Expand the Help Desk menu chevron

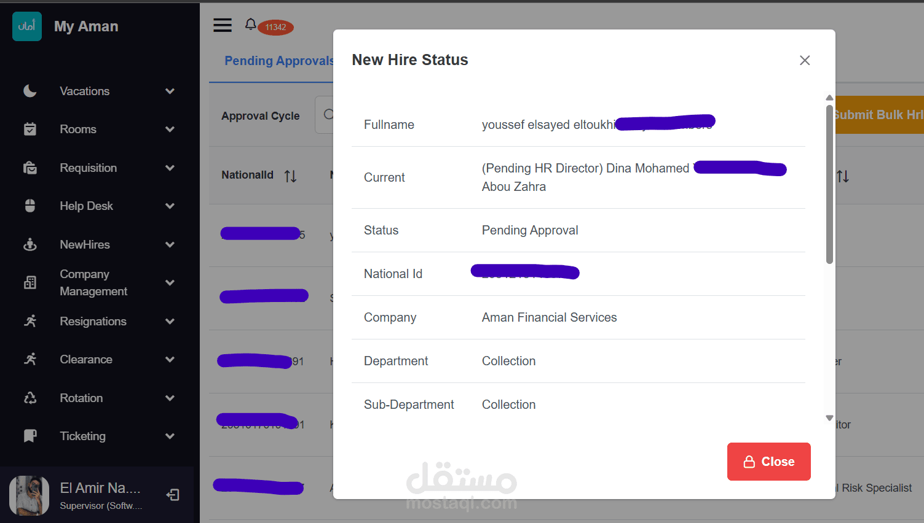[x=170, y=206]
